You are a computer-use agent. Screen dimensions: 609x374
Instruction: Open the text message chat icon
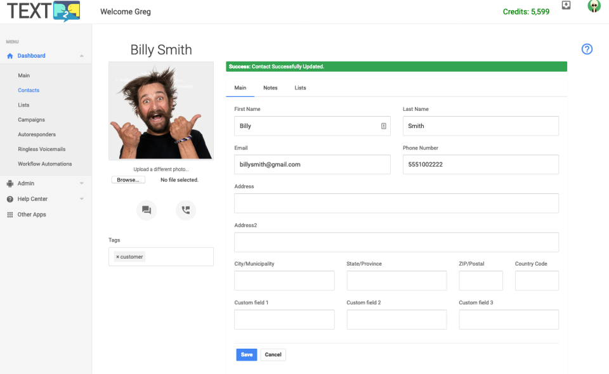(x=147, y=210)
